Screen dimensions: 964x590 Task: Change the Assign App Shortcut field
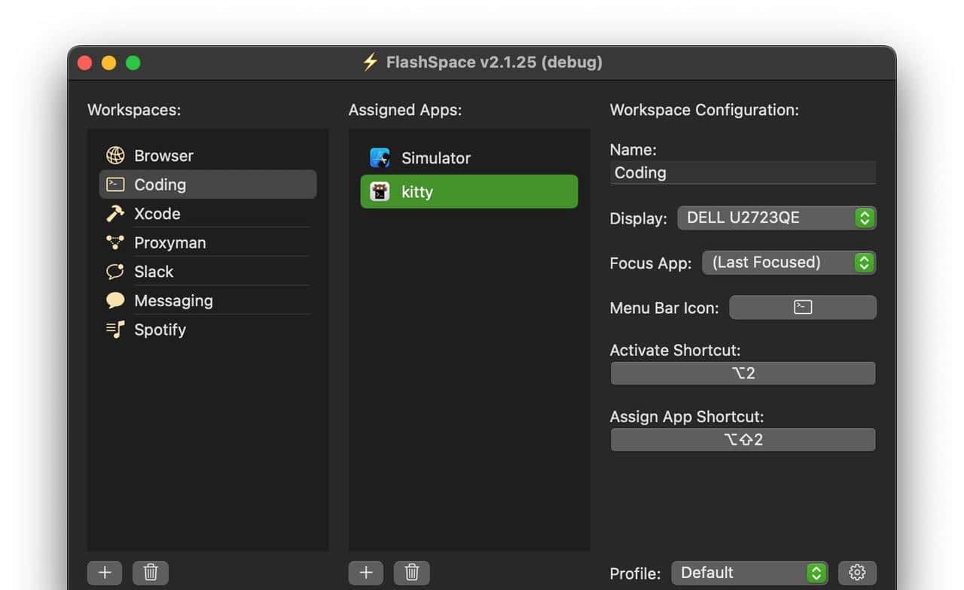pos(743,439)
